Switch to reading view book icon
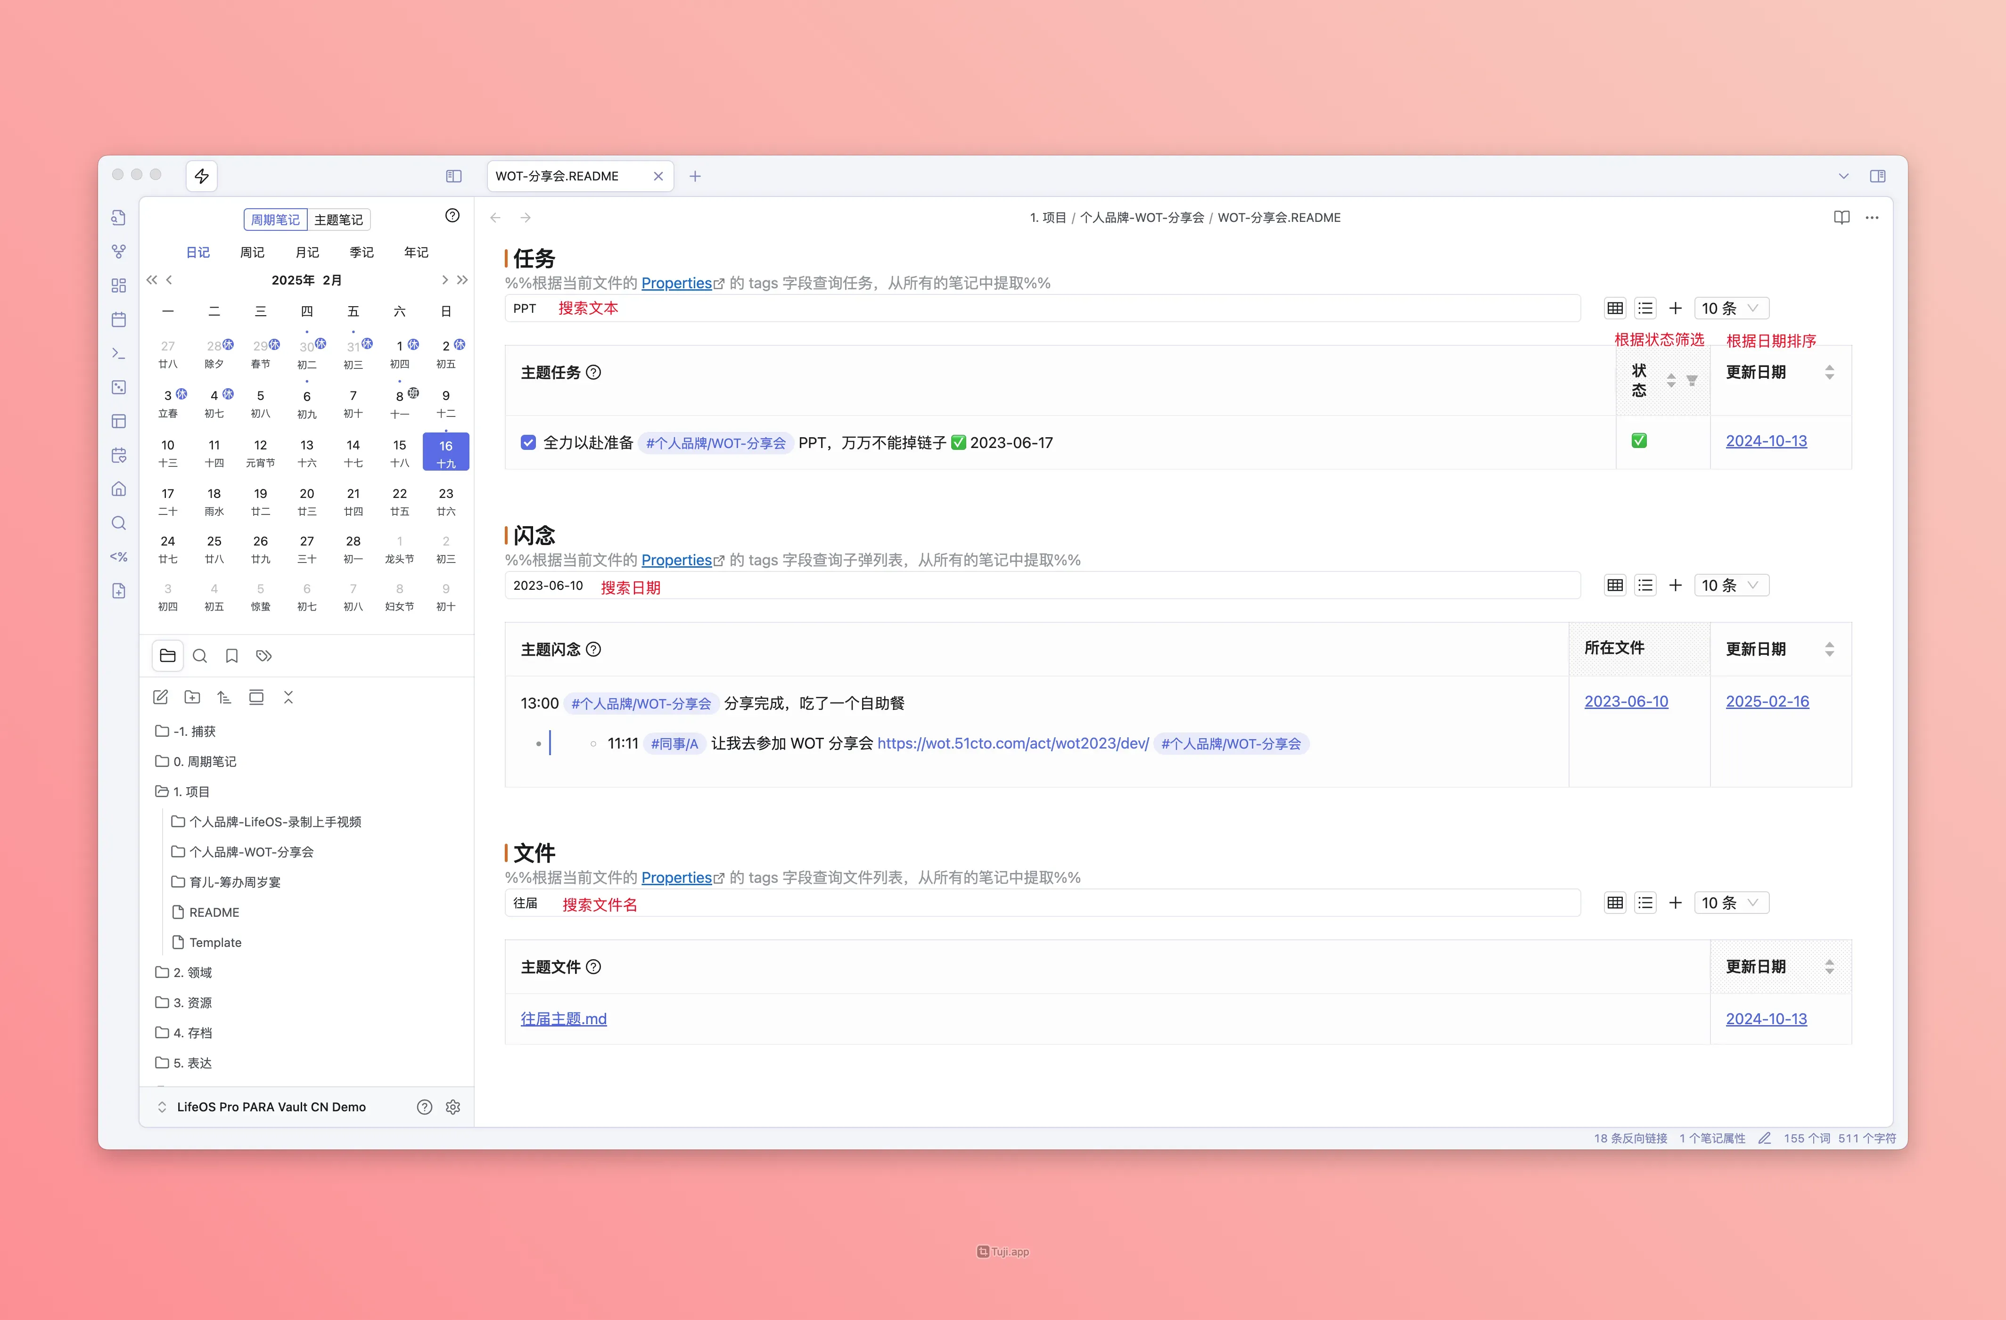Screen dimensions: 2006x1320 point(1841,217)
